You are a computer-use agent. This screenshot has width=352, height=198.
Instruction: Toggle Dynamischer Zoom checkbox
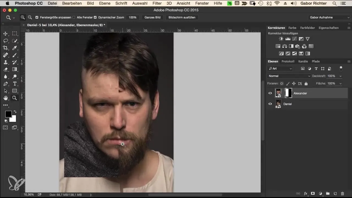(x=95, y=17)
